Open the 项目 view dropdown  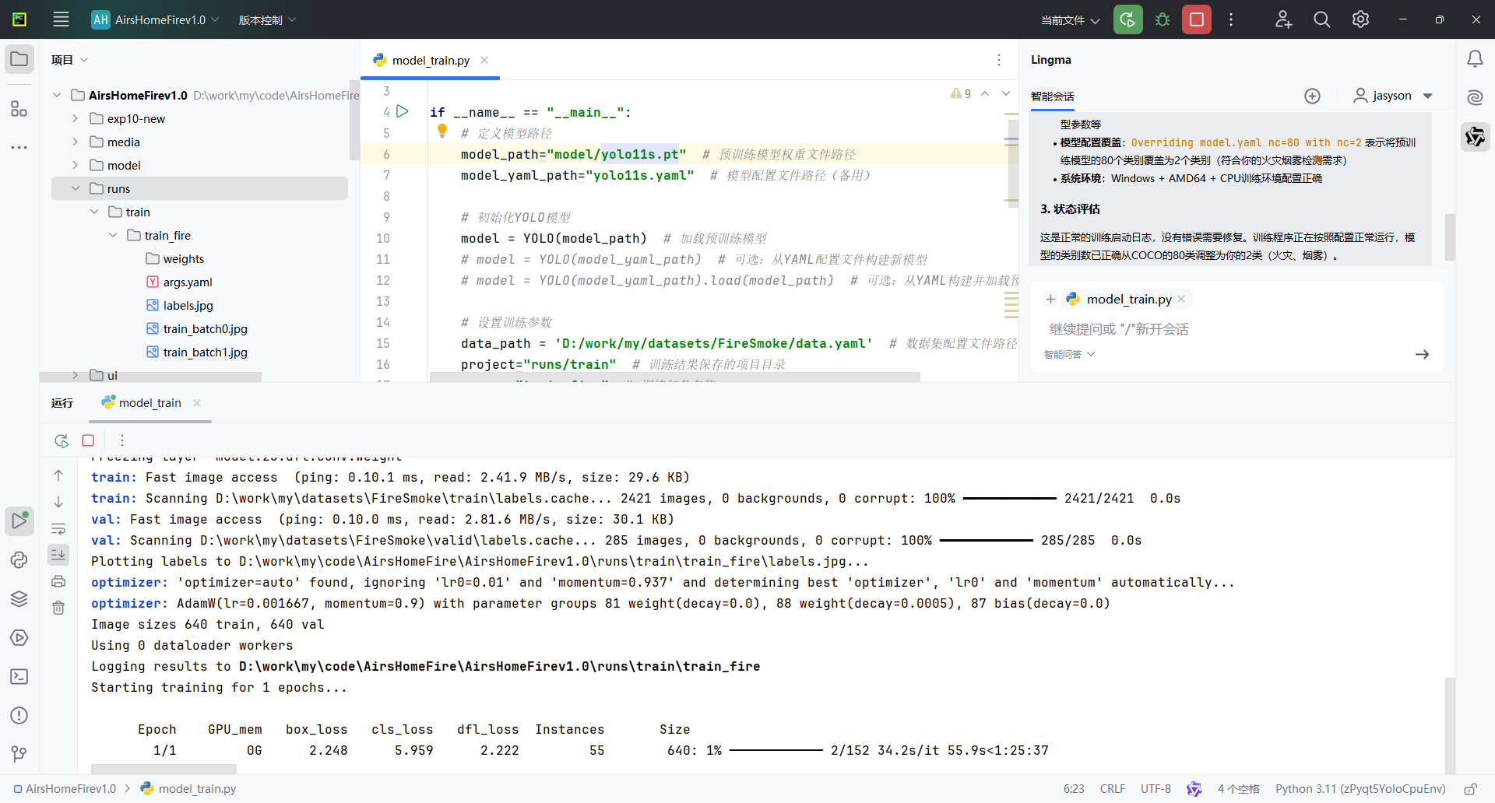tap(69, 60)
